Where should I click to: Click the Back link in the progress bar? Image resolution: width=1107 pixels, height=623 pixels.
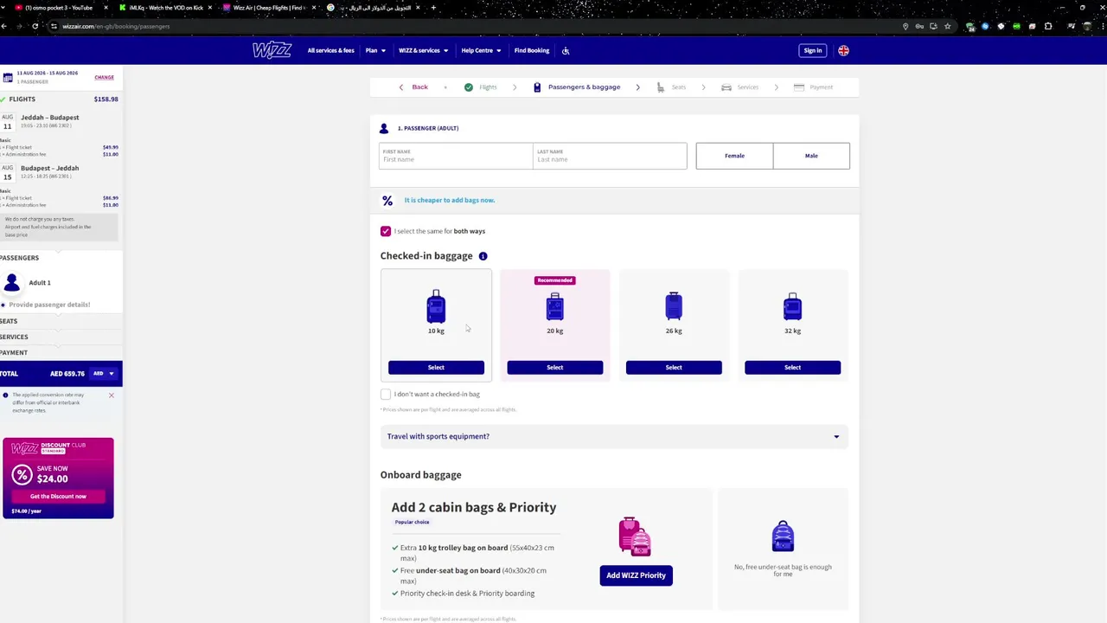[x=413, y=87]
